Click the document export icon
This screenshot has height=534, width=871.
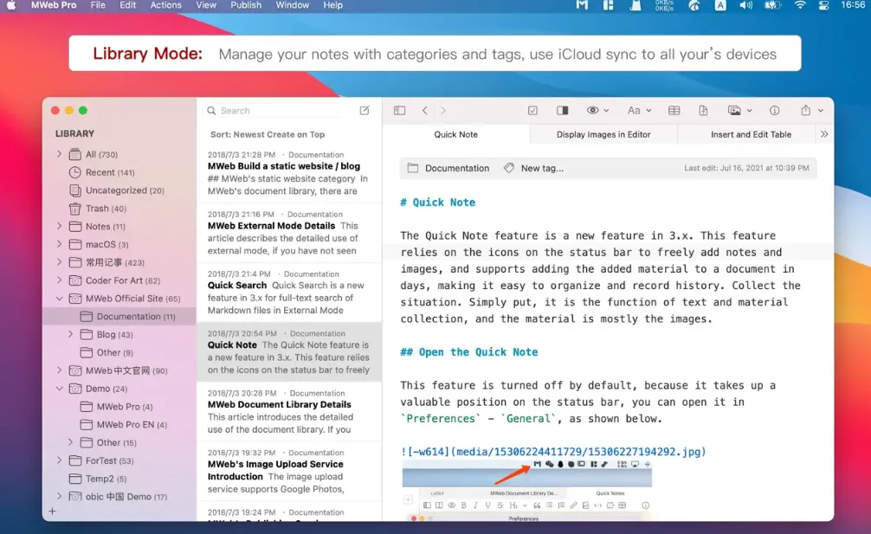point(703,111)
